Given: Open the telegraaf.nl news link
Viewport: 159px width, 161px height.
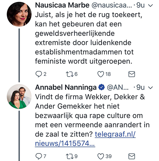Looking at the screenshot, I should [85, 139].
